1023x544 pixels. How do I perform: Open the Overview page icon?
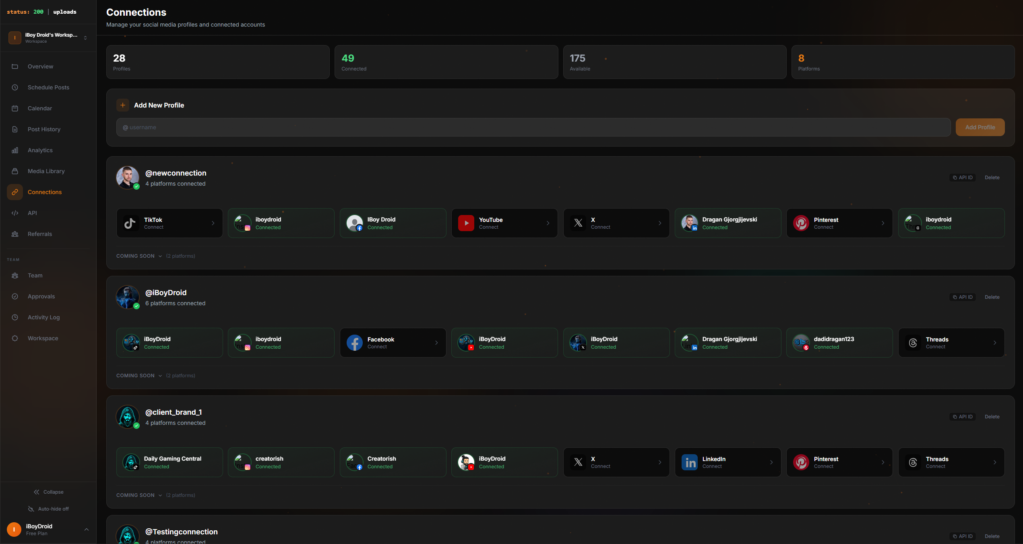pyautogui.click(x=15, y=66)
